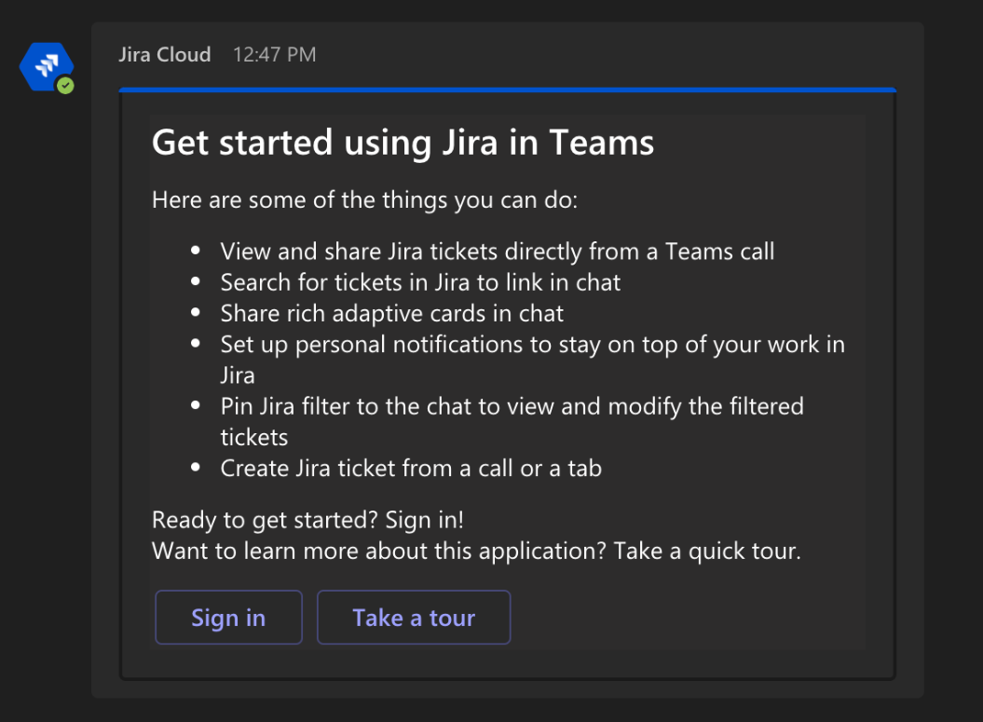Viewport: 983px width, 722px height.
Task: Click the Take a tour button
Action: 414,618
